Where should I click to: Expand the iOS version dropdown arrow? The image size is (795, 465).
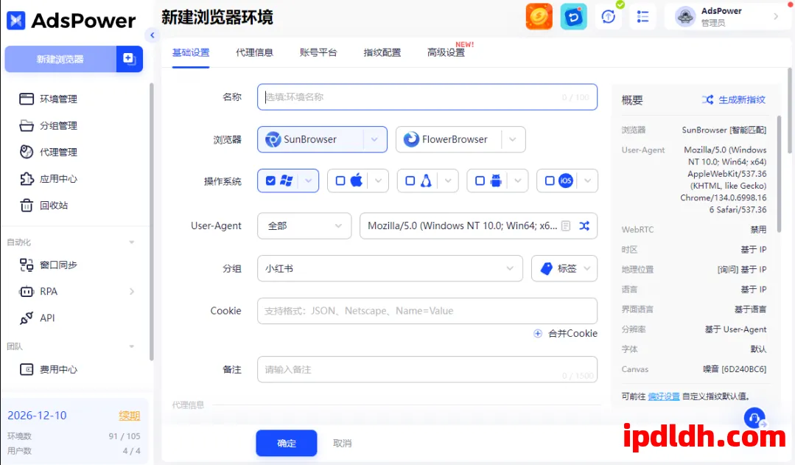point(588,181)
